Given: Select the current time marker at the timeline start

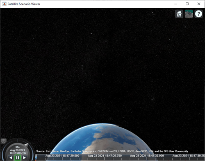Looking at the screenshot, I should coord(36,157).
